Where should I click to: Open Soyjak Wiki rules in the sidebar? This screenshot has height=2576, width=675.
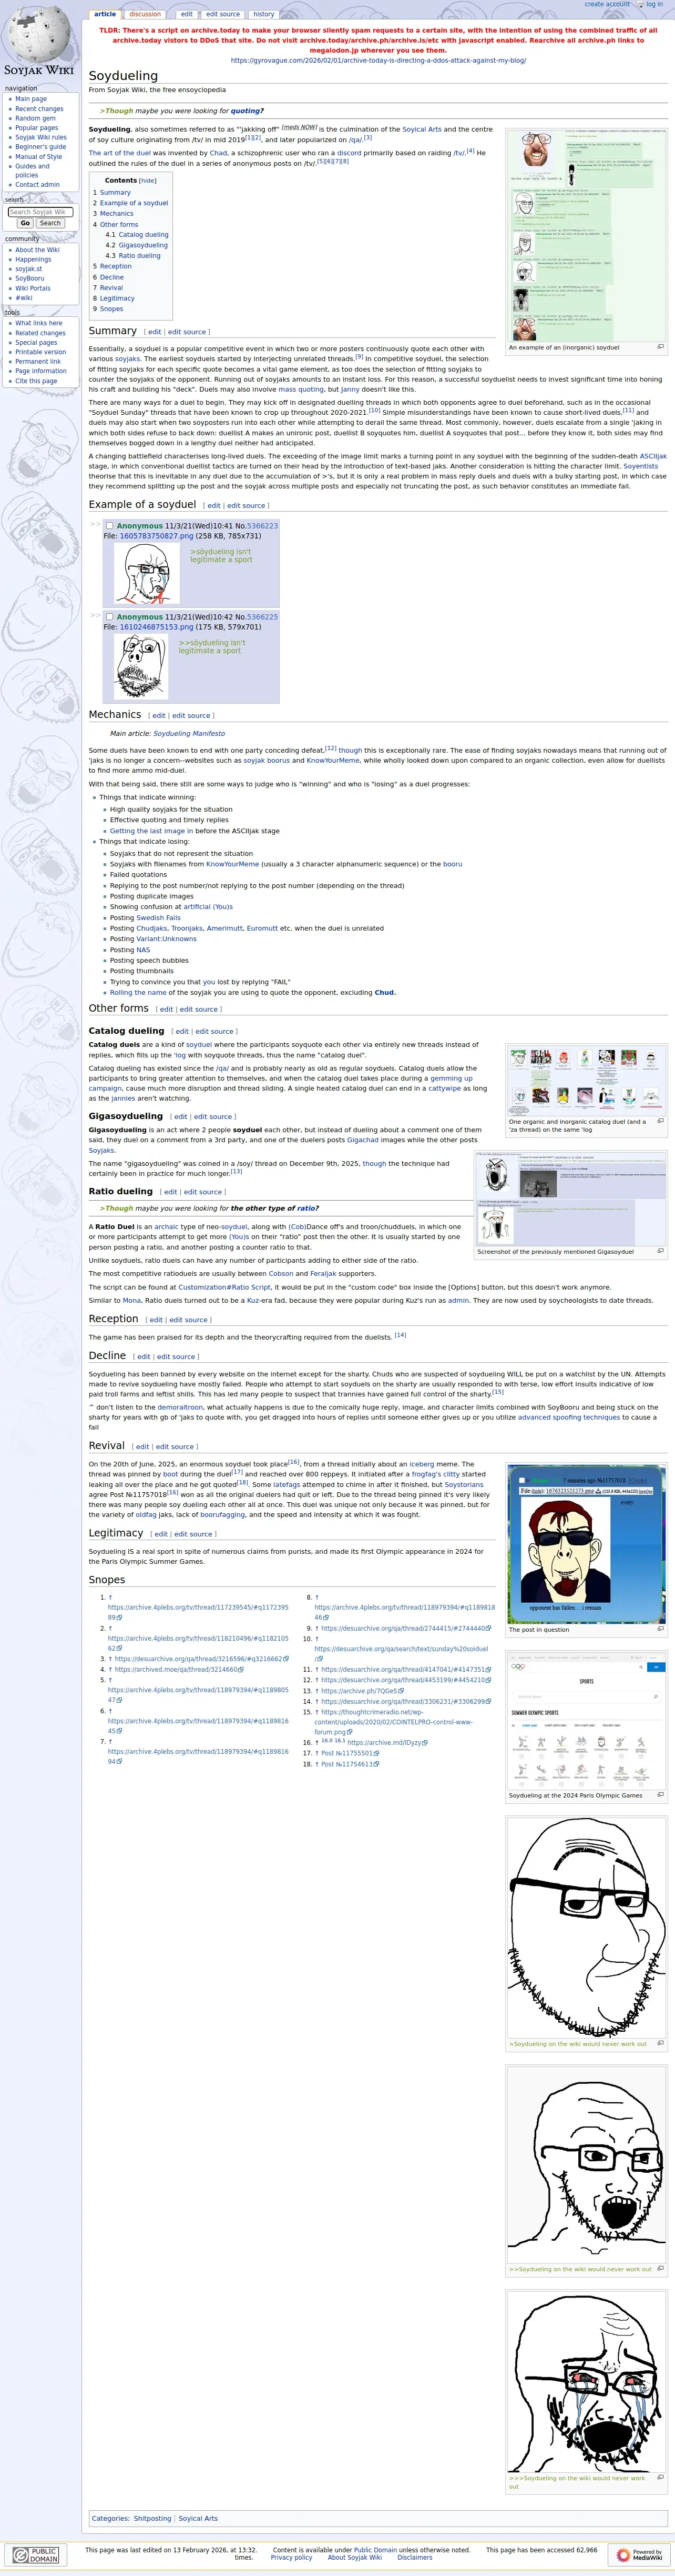coord(41,137)
